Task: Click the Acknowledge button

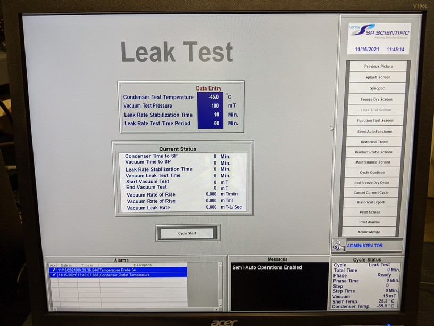Action: pos(369,232)
